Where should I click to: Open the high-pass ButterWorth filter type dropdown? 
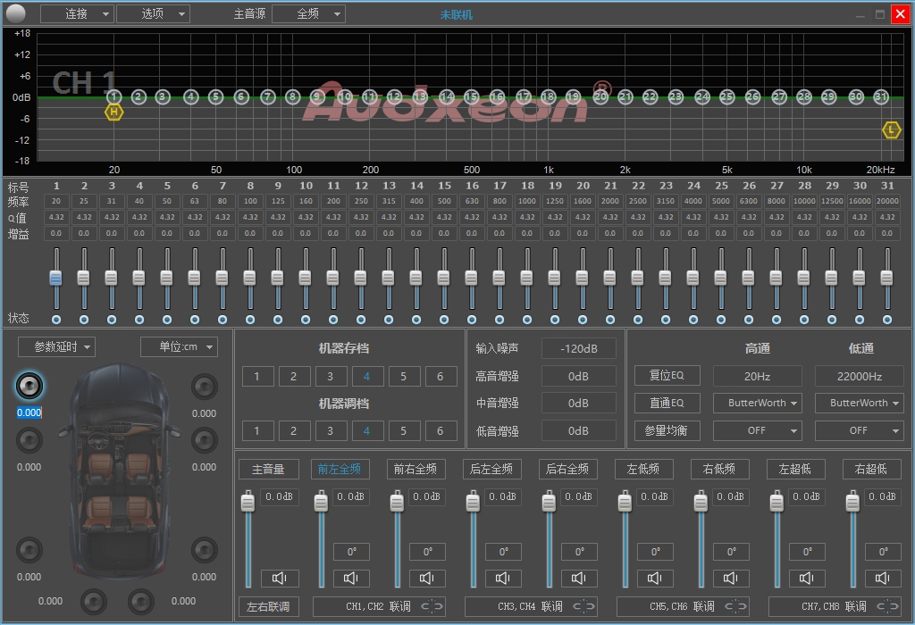pyautogui.click(x=758, y=403)
